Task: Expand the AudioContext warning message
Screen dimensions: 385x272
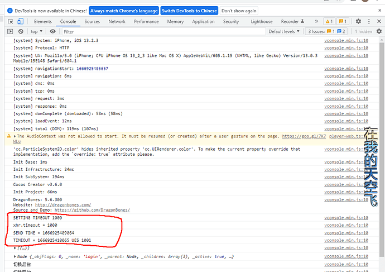Action: [15, 136]
